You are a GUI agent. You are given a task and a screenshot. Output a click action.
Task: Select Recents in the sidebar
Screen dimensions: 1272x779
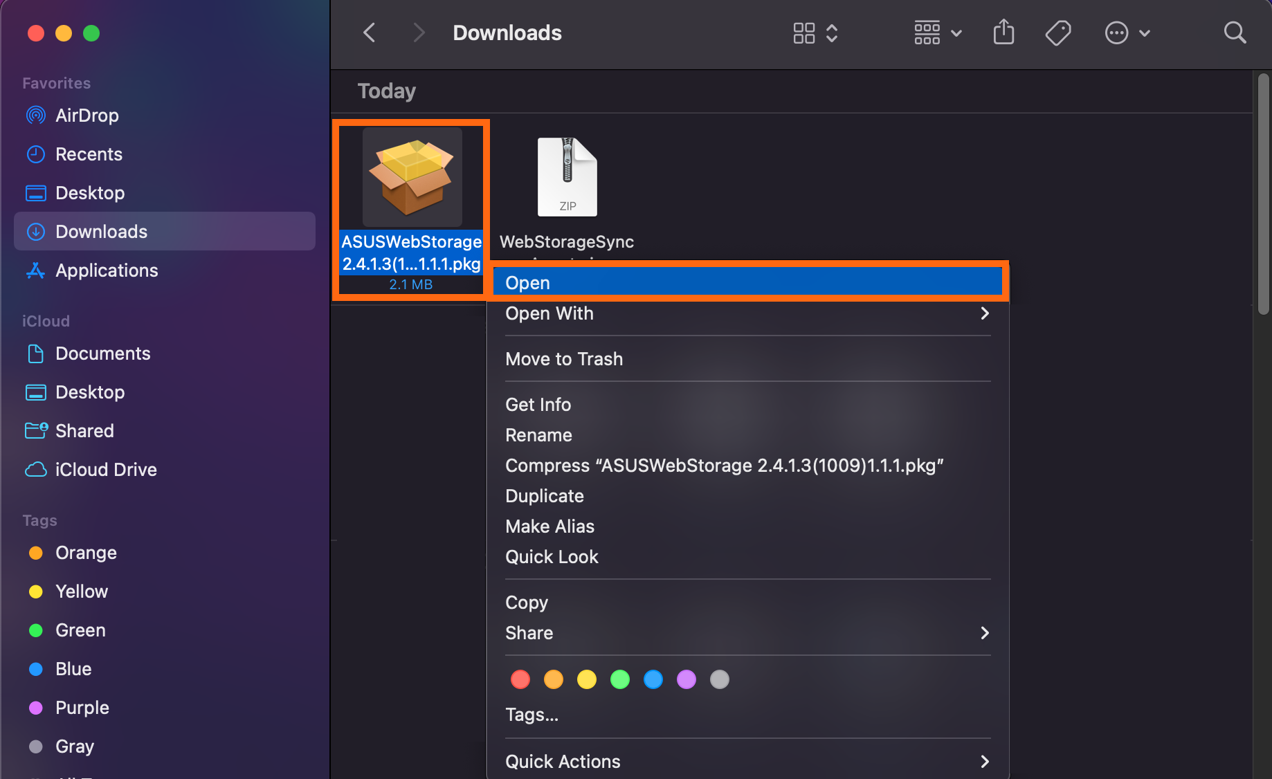click(x=165, y=154)
